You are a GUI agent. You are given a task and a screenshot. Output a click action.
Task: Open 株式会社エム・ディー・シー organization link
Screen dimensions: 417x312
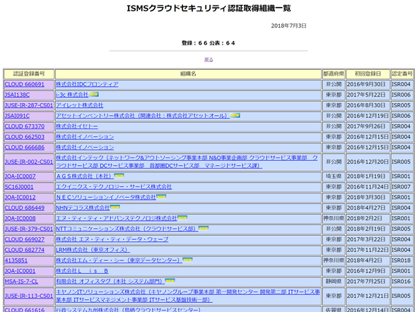119,260
